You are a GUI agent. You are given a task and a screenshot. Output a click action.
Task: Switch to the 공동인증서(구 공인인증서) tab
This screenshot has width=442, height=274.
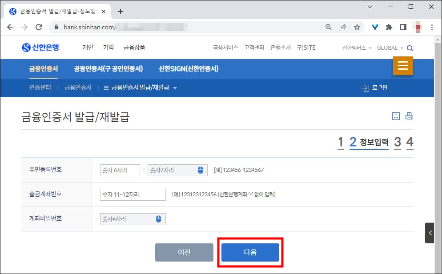tap(108, 69)
